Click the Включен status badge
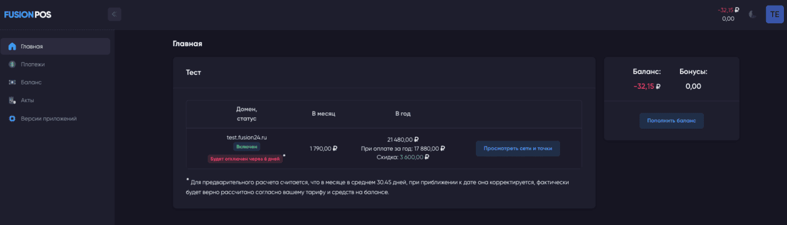Viewport: 787px width, 225px height. click(x=247, y=147)
